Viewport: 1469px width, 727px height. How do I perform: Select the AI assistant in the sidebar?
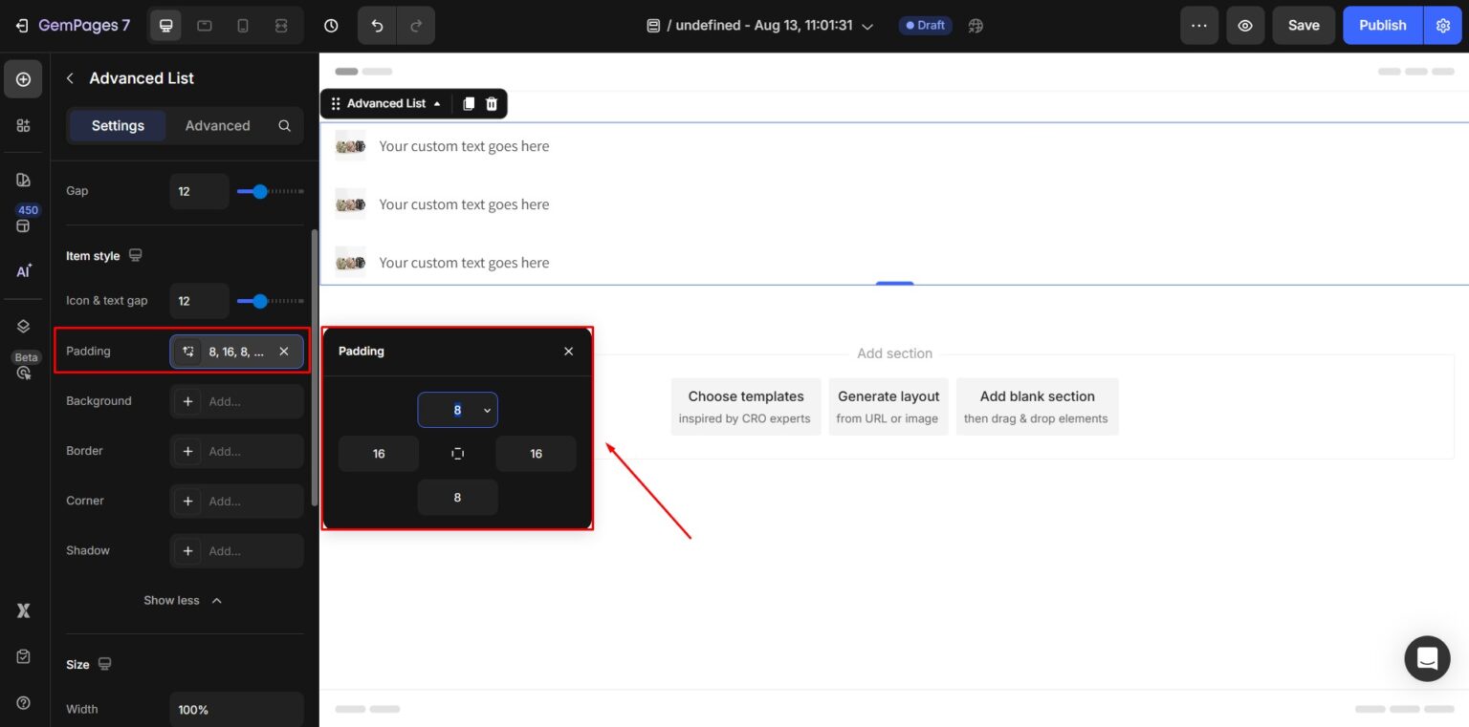point(22,270)
